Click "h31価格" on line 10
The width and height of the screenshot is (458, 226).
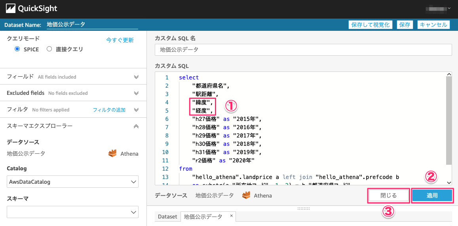(x=206, y=152)
